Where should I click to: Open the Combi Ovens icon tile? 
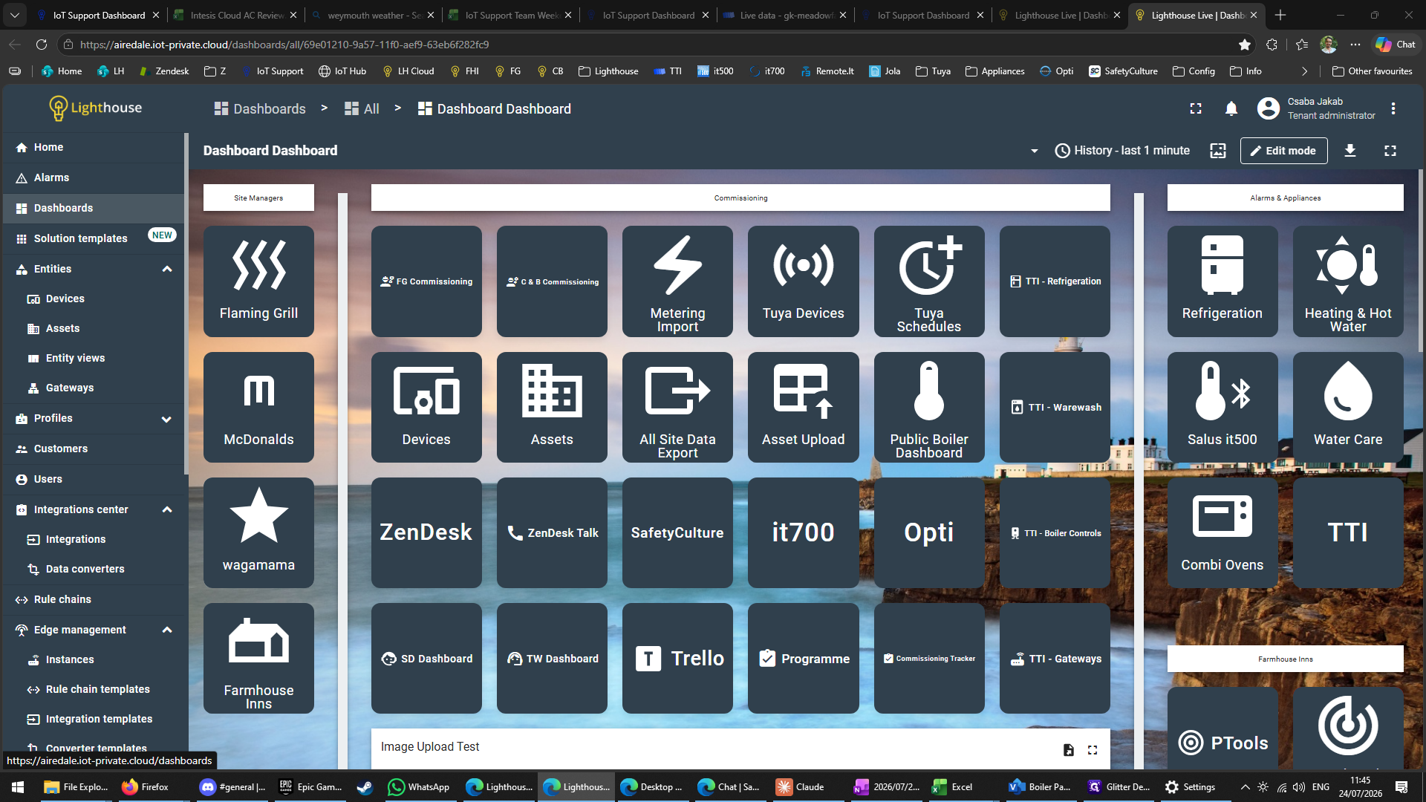(1222, 532)
